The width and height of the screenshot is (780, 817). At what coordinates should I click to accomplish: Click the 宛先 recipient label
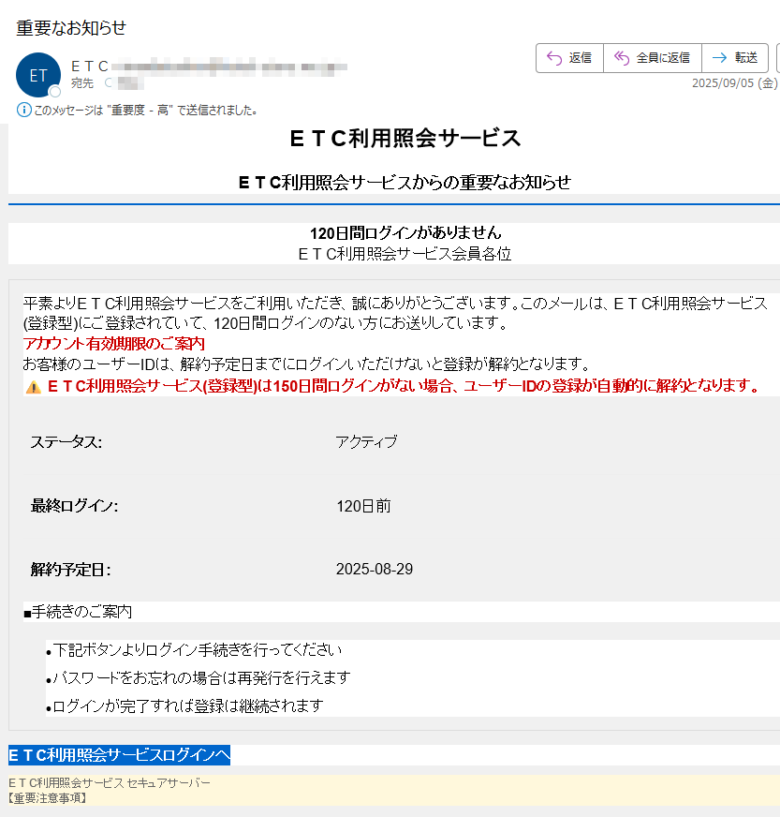click(82, 82)
